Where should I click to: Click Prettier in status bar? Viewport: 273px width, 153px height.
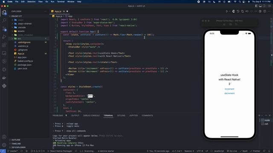point(255,151)
